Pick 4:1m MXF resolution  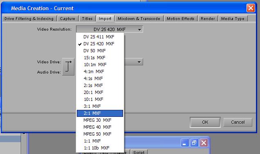(100, 71)
